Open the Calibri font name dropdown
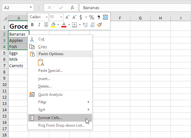 [46, 17]
